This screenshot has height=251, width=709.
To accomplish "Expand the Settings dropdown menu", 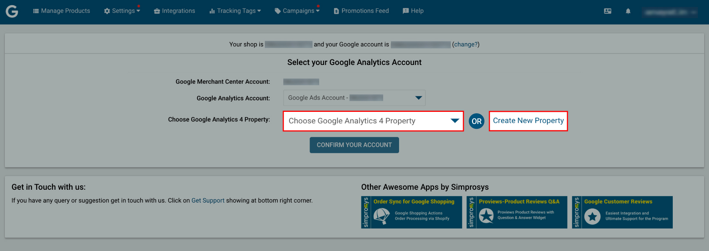I will tap(122, 11).
